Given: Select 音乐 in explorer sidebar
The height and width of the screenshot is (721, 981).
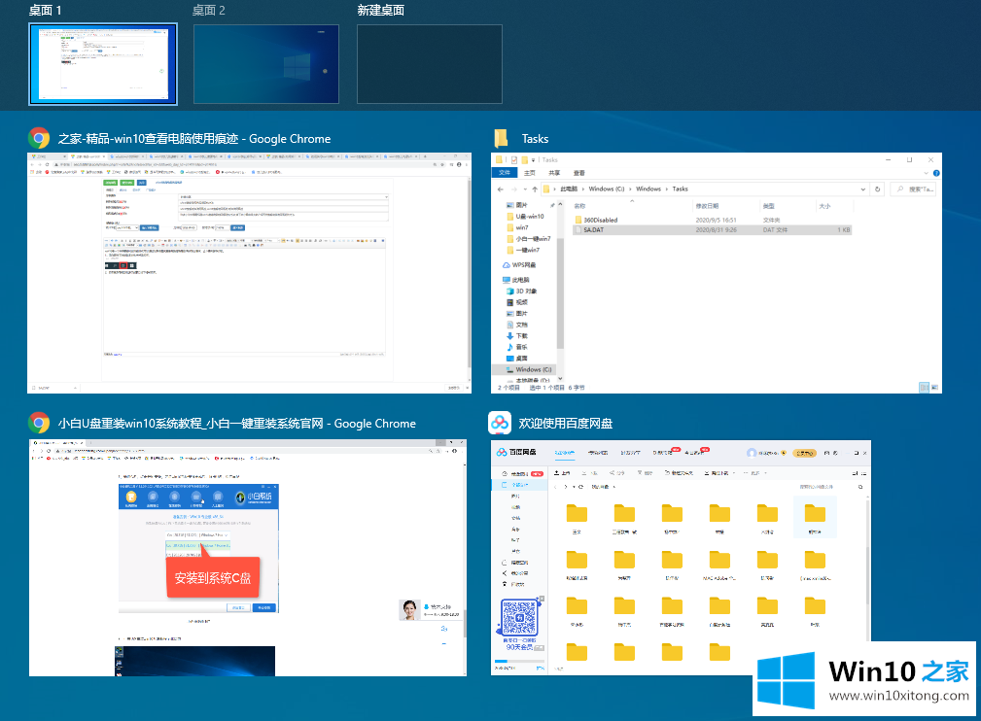Looking at the screenshot, I should 517,347.
